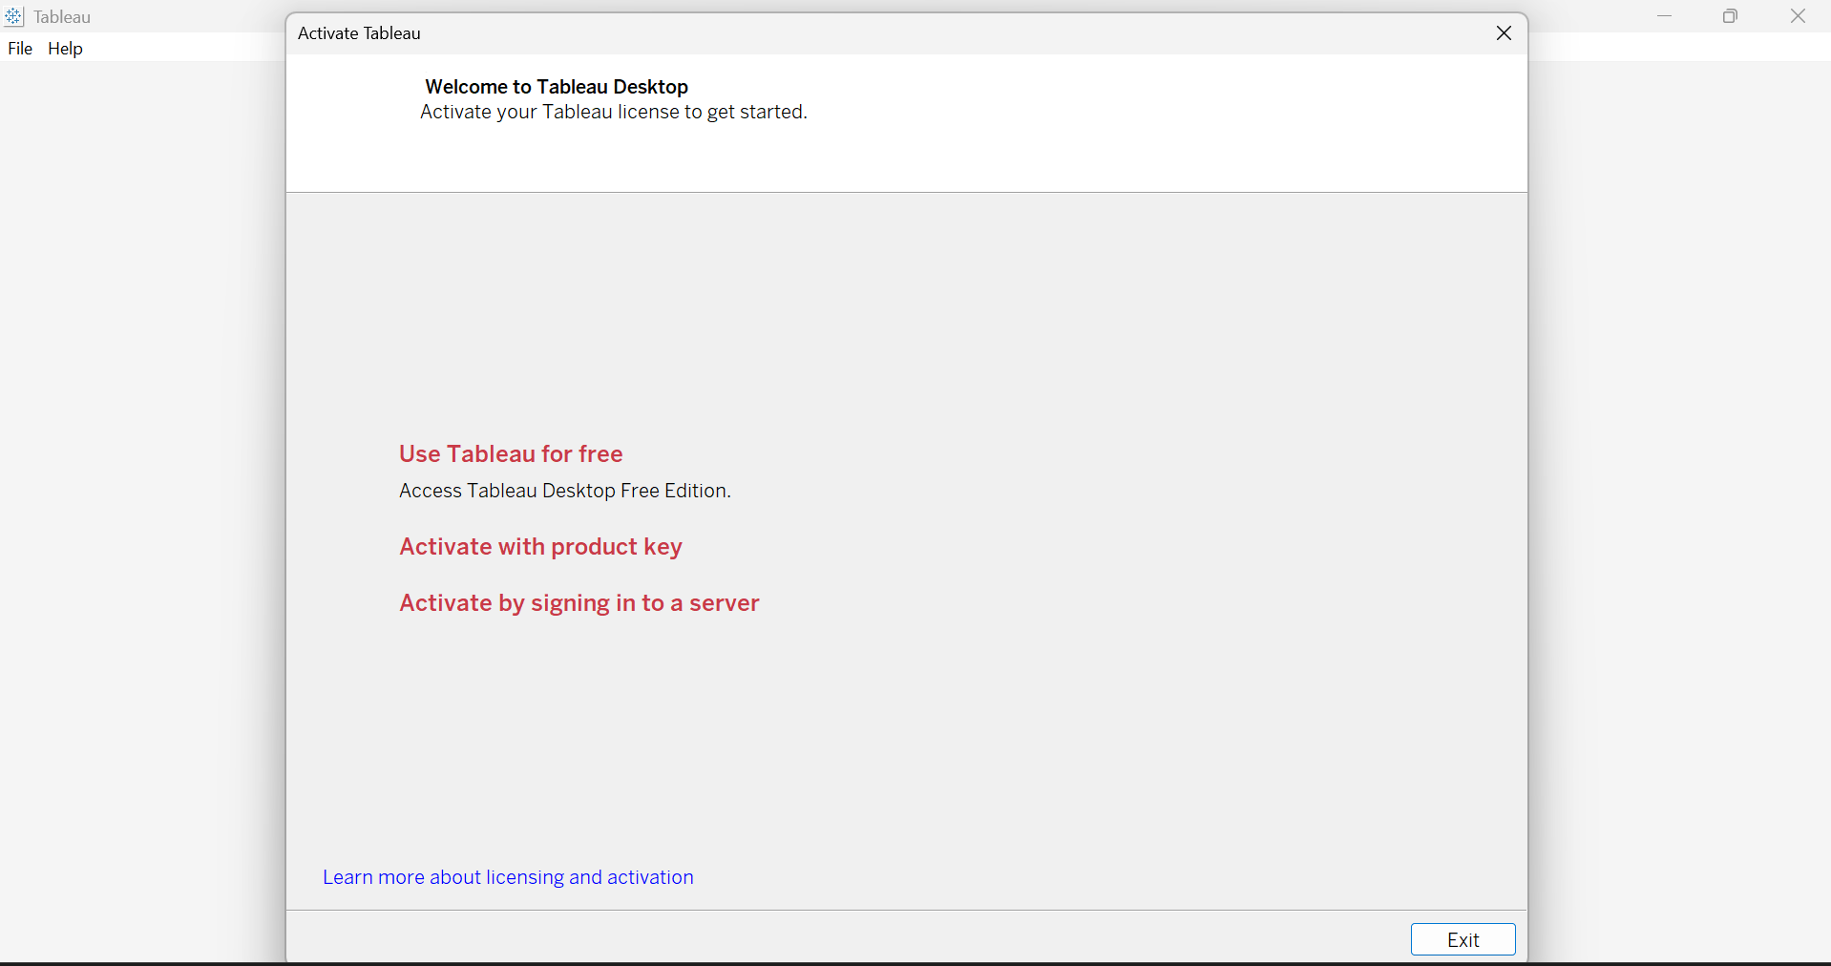The height and width of the screenshot is (966, 1831).
Task: Choose Activate by signing in to a server
Action: [x=579, y=602]
